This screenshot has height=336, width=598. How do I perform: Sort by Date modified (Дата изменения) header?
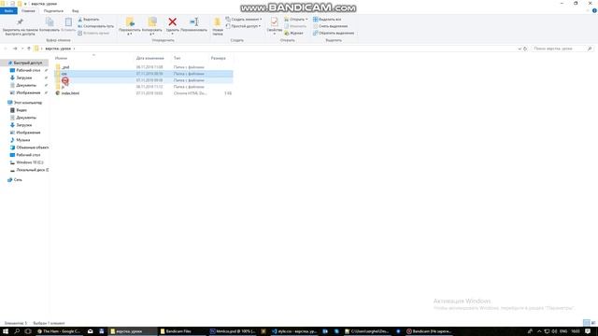150,58
